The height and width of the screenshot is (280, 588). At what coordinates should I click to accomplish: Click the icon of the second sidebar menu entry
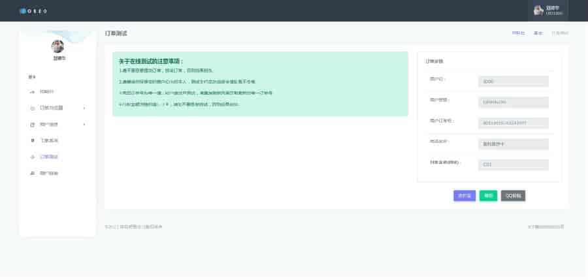pos(32,108)
